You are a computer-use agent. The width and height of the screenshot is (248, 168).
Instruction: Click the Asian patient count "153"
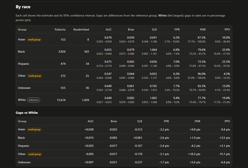coord(63,40)
